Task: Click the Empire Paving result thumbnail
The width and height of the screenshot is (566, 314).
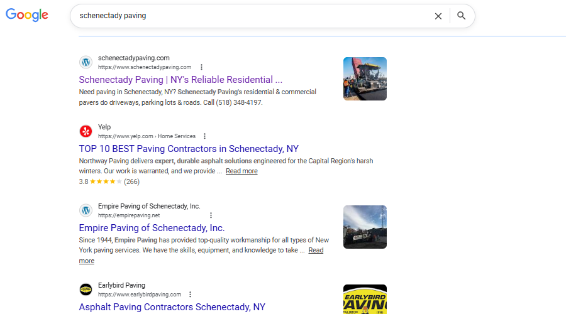Action: point(365,227)
